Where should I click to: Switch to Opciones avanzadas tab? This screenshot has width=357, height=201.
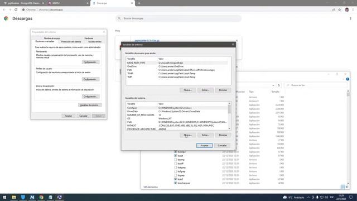coord(45,41)
